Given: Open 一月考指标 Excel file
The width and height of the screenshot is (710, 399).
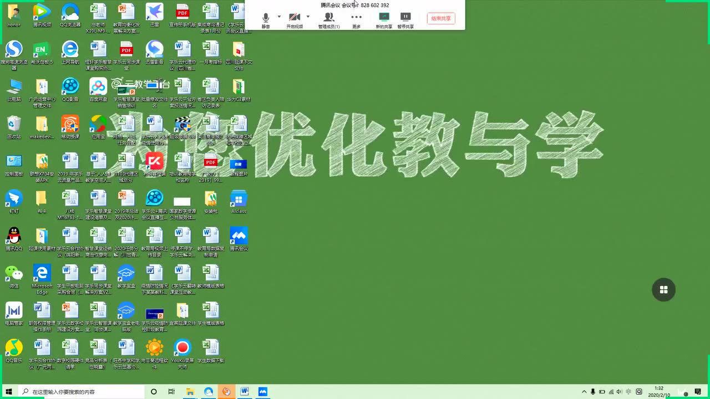Looking at the screenshot, I should (x=210, y=53).
